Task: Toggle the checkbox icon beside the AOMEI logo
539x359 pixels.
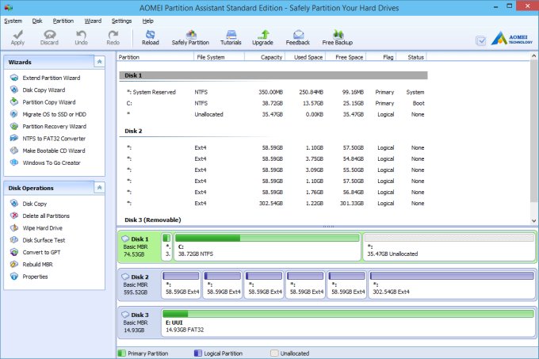Action: [481, 40]
